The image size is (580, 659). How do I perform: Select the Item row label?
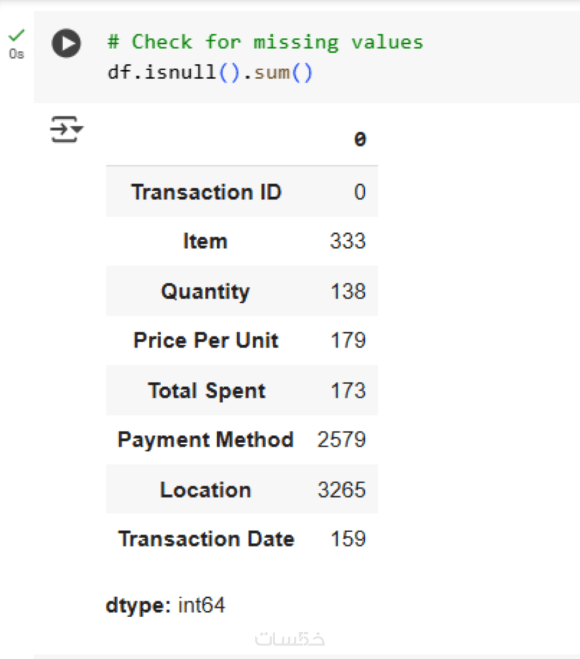[205, 242]
